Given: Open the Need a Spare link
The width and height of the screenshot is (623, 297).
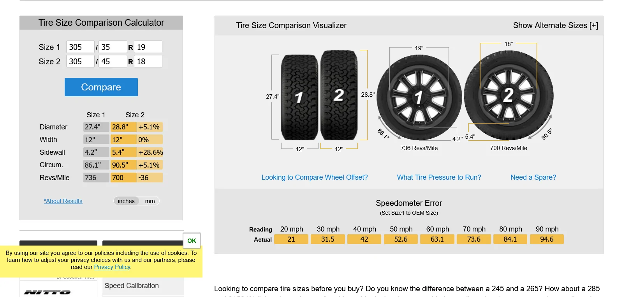Looking at the screenshot, I should pyautogui.click(x=533, y=177).
